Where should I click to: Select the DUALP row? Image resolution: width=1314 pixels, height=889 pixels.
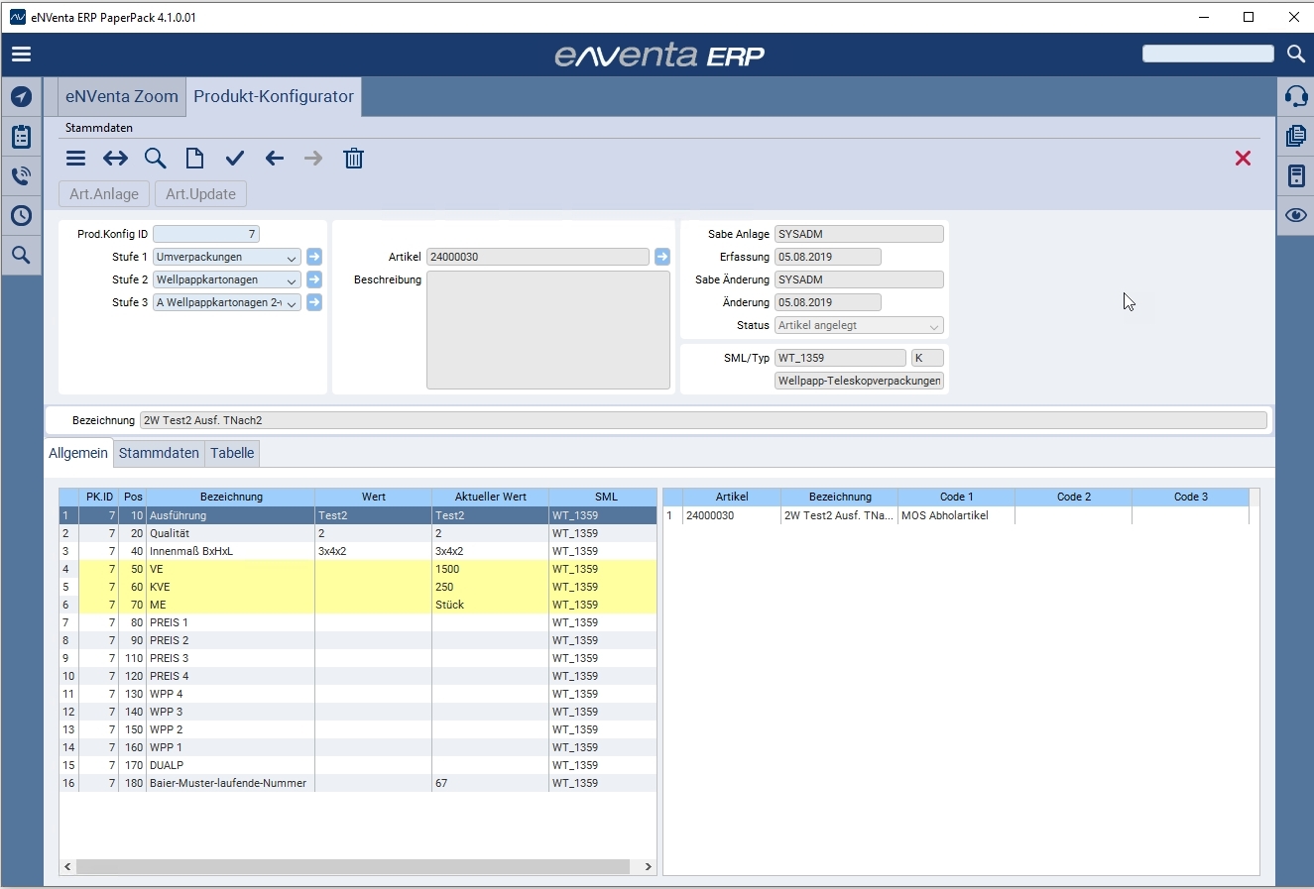[358, 765]
